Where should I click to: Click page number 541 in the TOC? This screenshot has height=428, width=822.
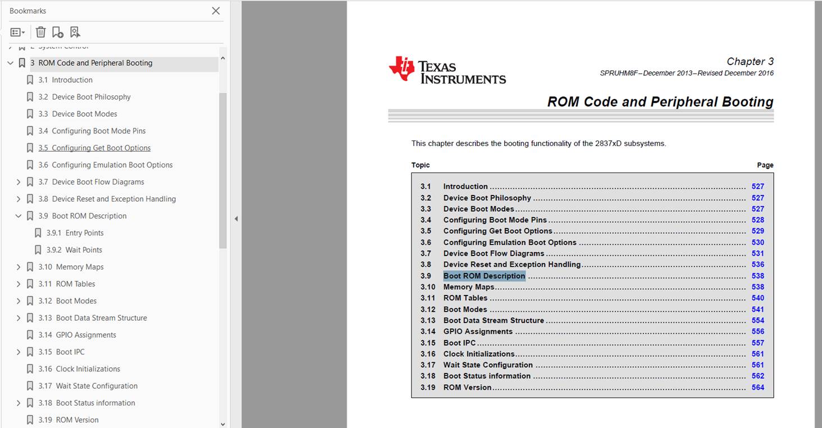coord(757,309)
